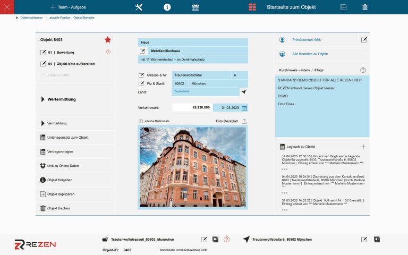The width and height of the screenshot is (408, 255).
Task: Click the building cover photo thumbnail
Action: pyautogui.click(x=193, y=166)
